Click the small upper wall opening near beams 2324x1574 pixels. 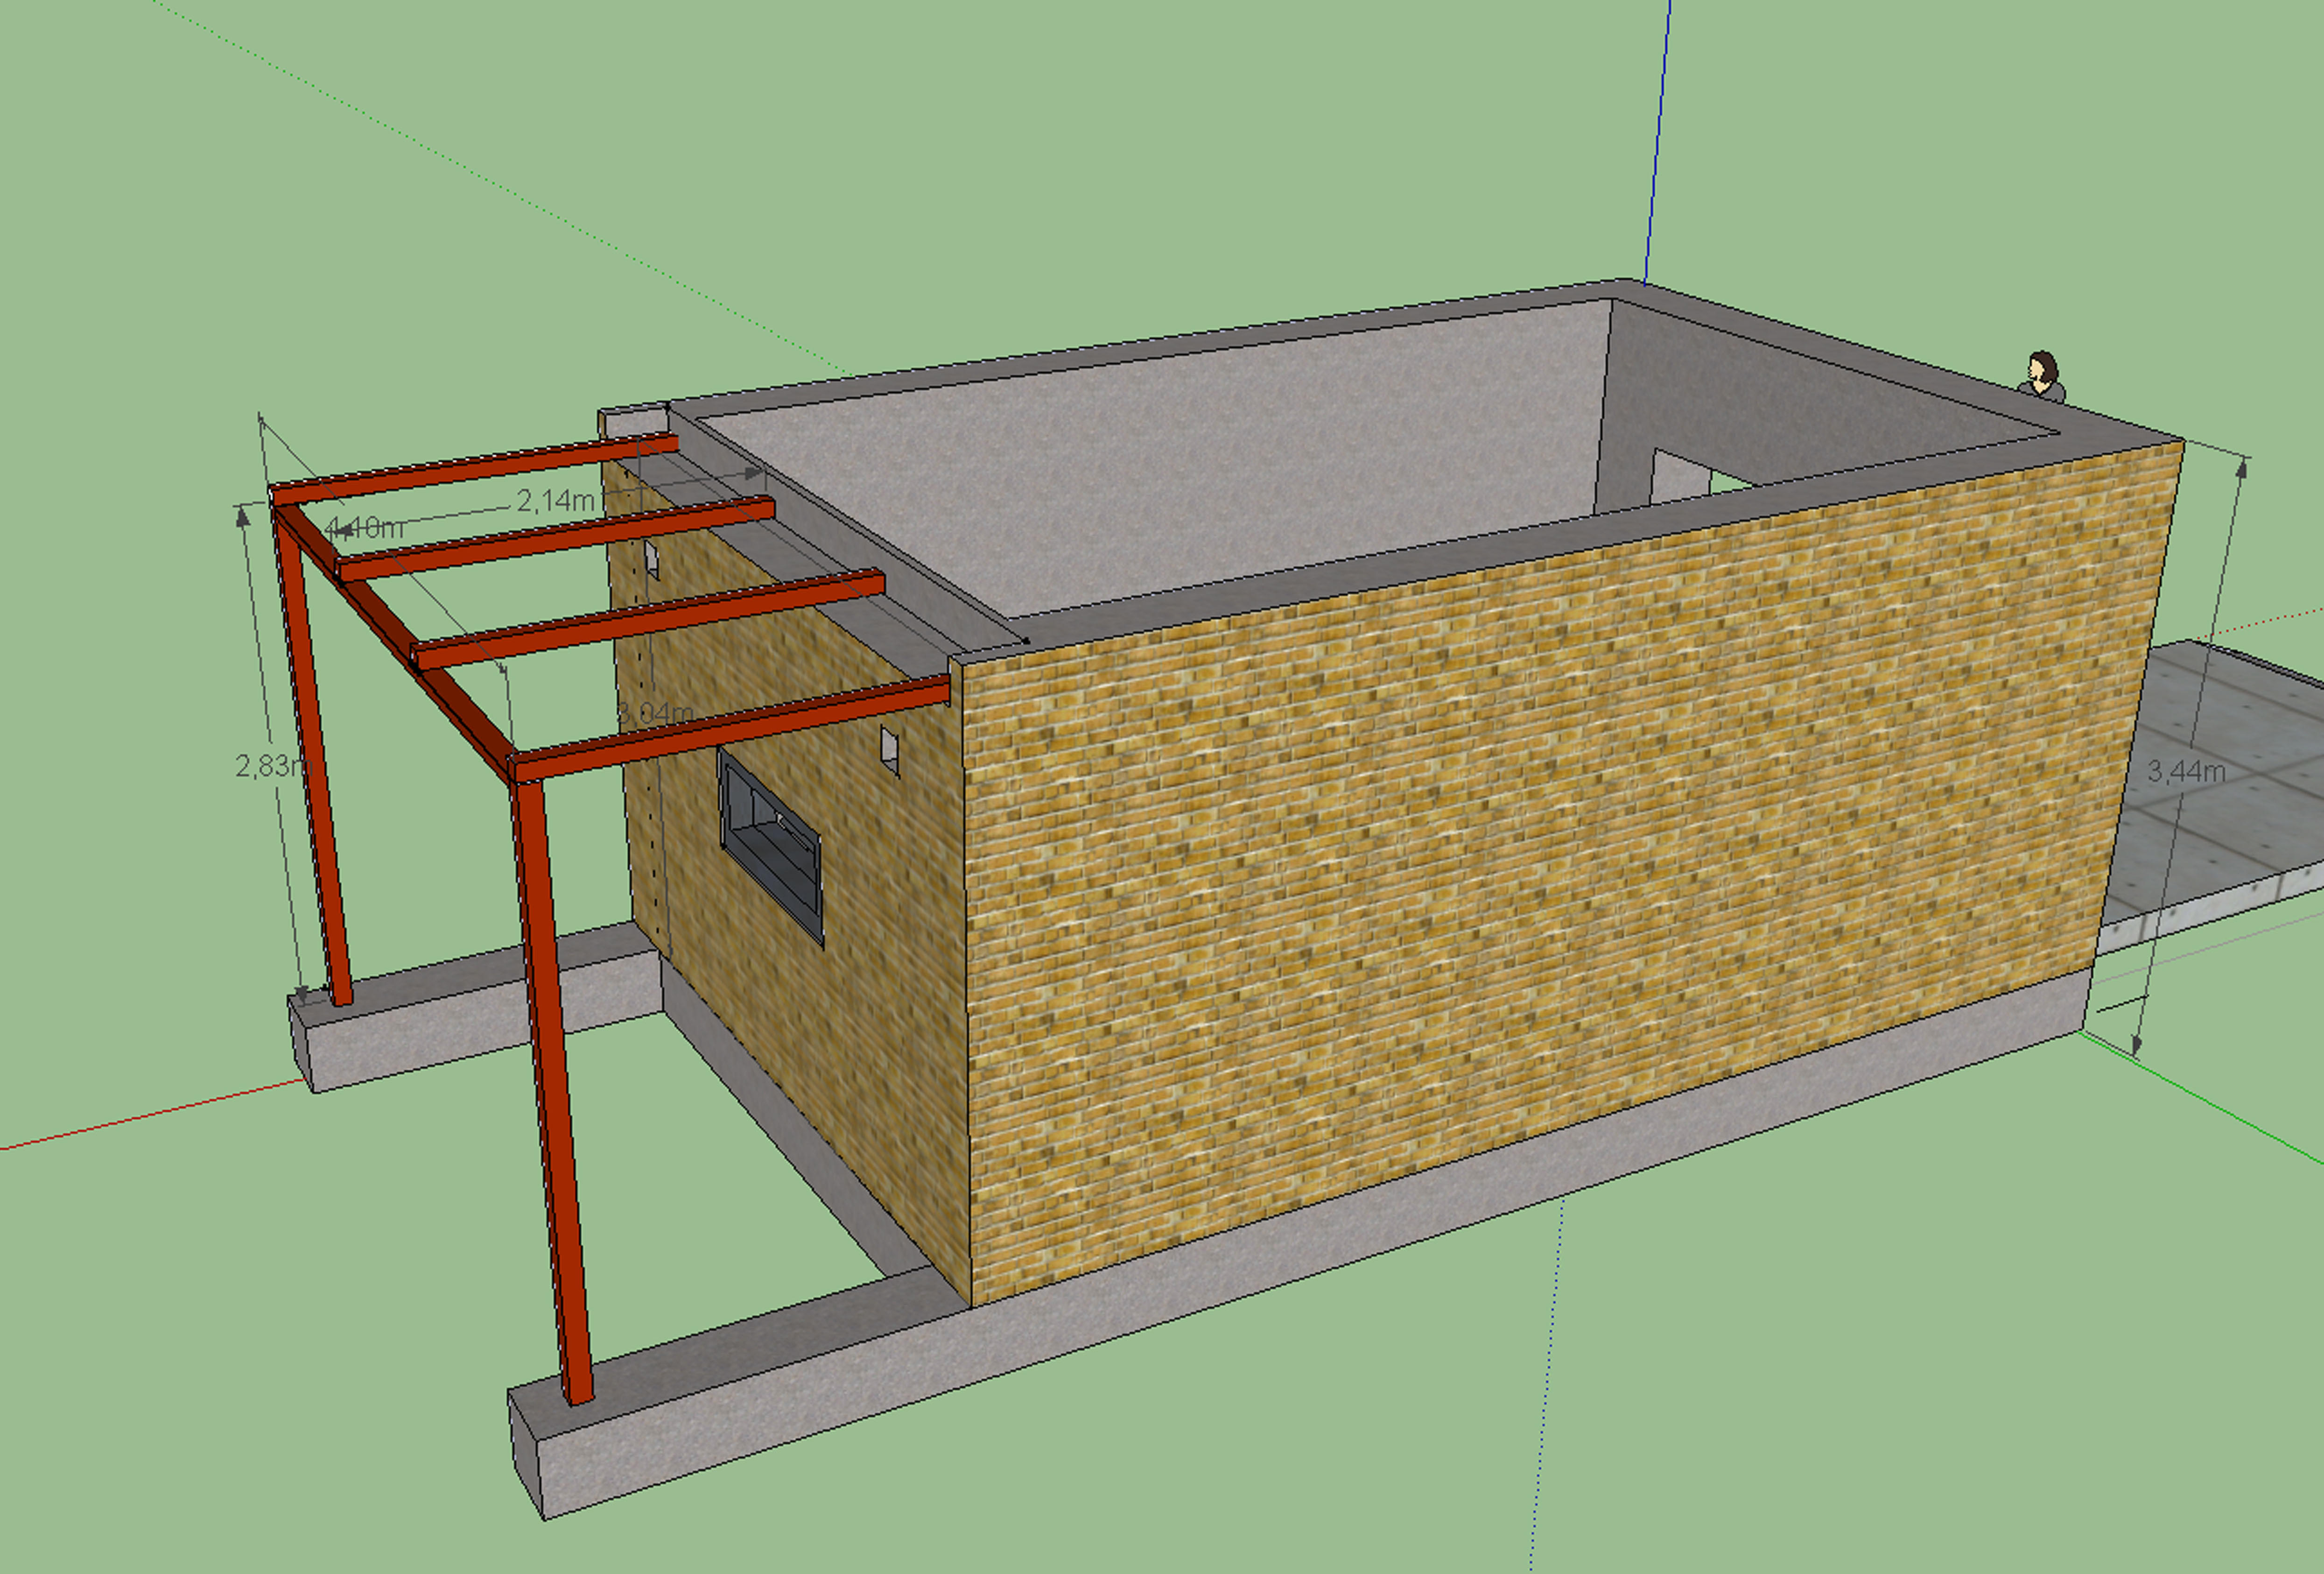point(651,559)
